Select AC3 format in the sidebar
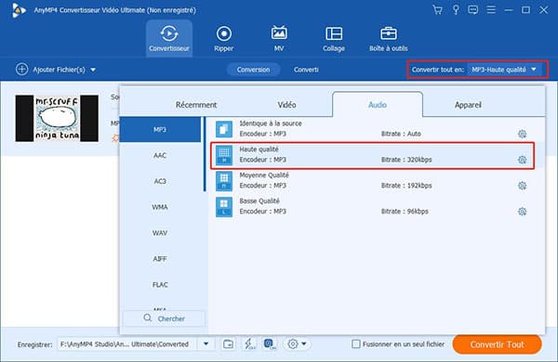Screen dimensions: 558x362 click(160, 181)
